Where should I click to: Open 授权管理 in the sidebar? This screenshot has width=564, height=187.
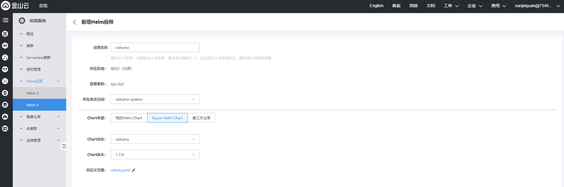click(x=33, y=70)
